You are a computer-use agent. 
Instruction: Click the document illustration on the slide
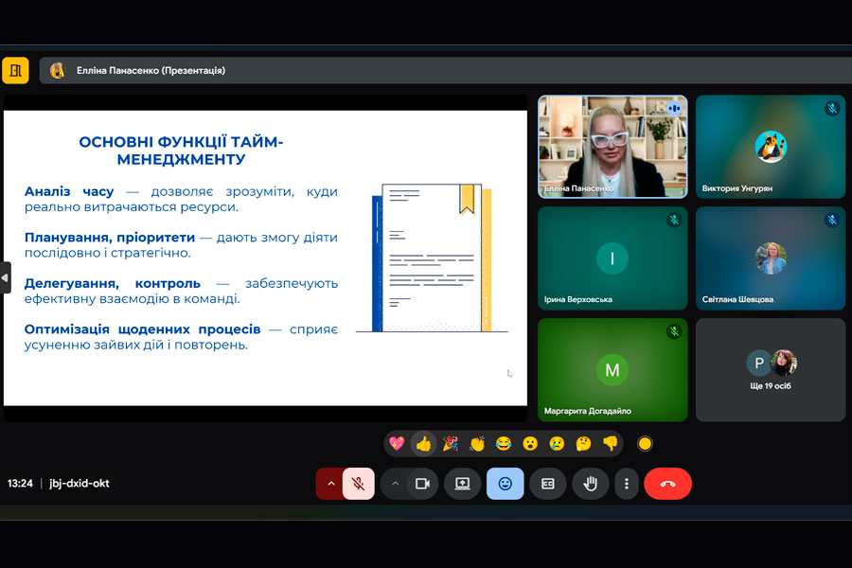coord(432,257)
